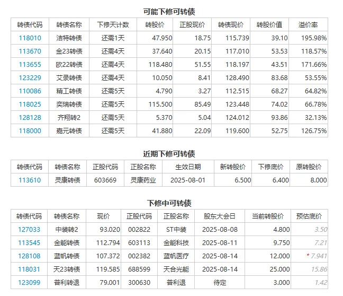Image resolution: width=343 pixels, height=296 pixels.
Task: Click estimated floor price 15.86
Action: [319, 269]
